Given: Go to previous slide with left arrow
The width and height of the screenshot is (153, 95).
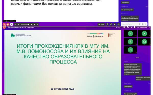Looking at the screenshot, I should pos(15,24).
